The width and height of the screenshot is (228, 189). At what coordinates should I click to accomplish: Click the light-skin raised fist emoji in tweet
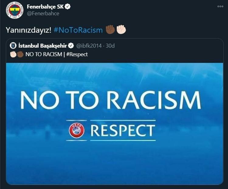point(121,29)
